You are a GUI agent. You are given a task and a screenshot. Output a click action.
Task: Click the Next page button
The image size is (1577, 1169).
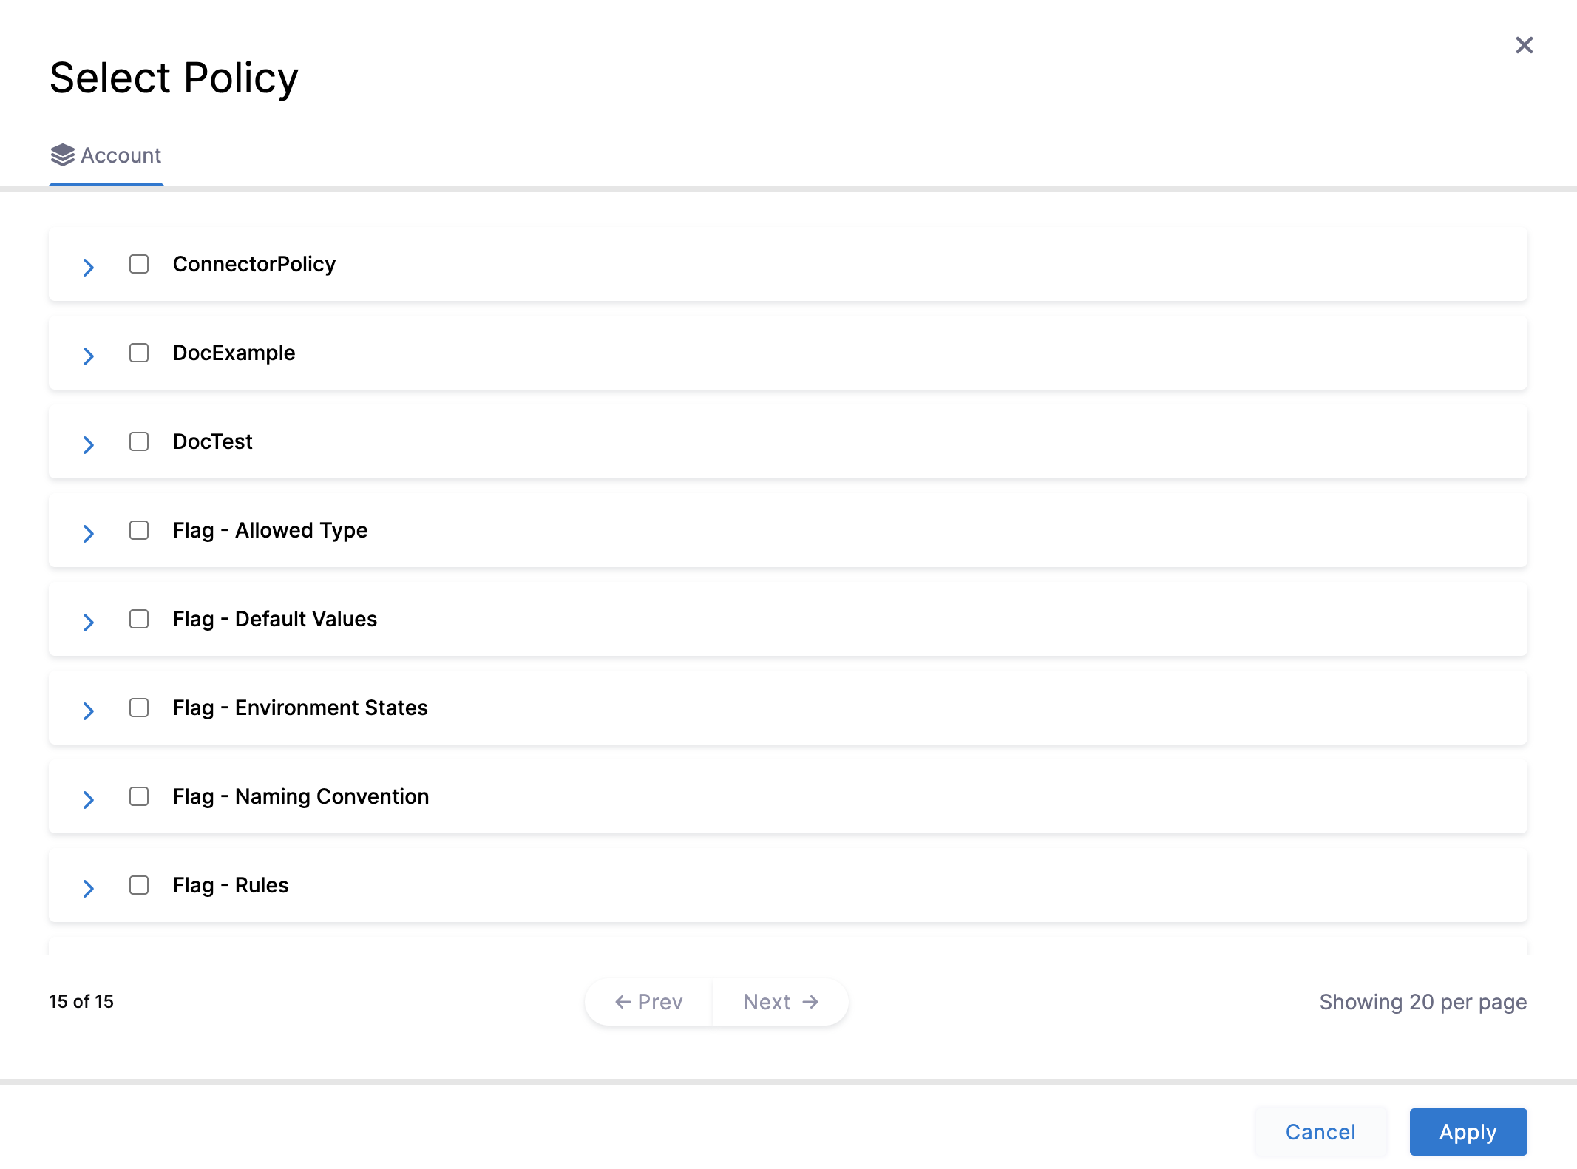click(x=781, y=1002)
